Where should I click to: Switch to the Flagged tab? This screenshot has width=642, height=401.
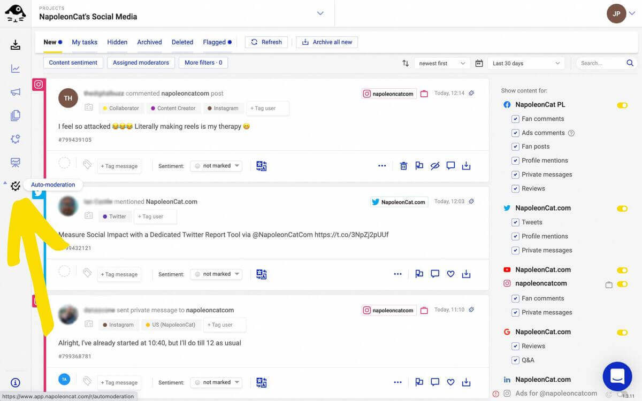[x=217, y=42]
